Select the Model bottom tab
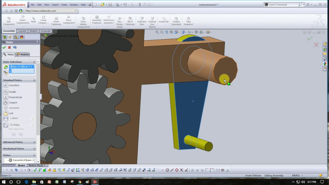The width and height of the screenshot is (329, 185). [21, 165]
